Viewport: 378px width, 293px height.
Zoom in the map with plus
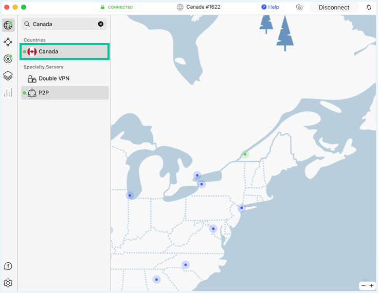click(371, 285)
